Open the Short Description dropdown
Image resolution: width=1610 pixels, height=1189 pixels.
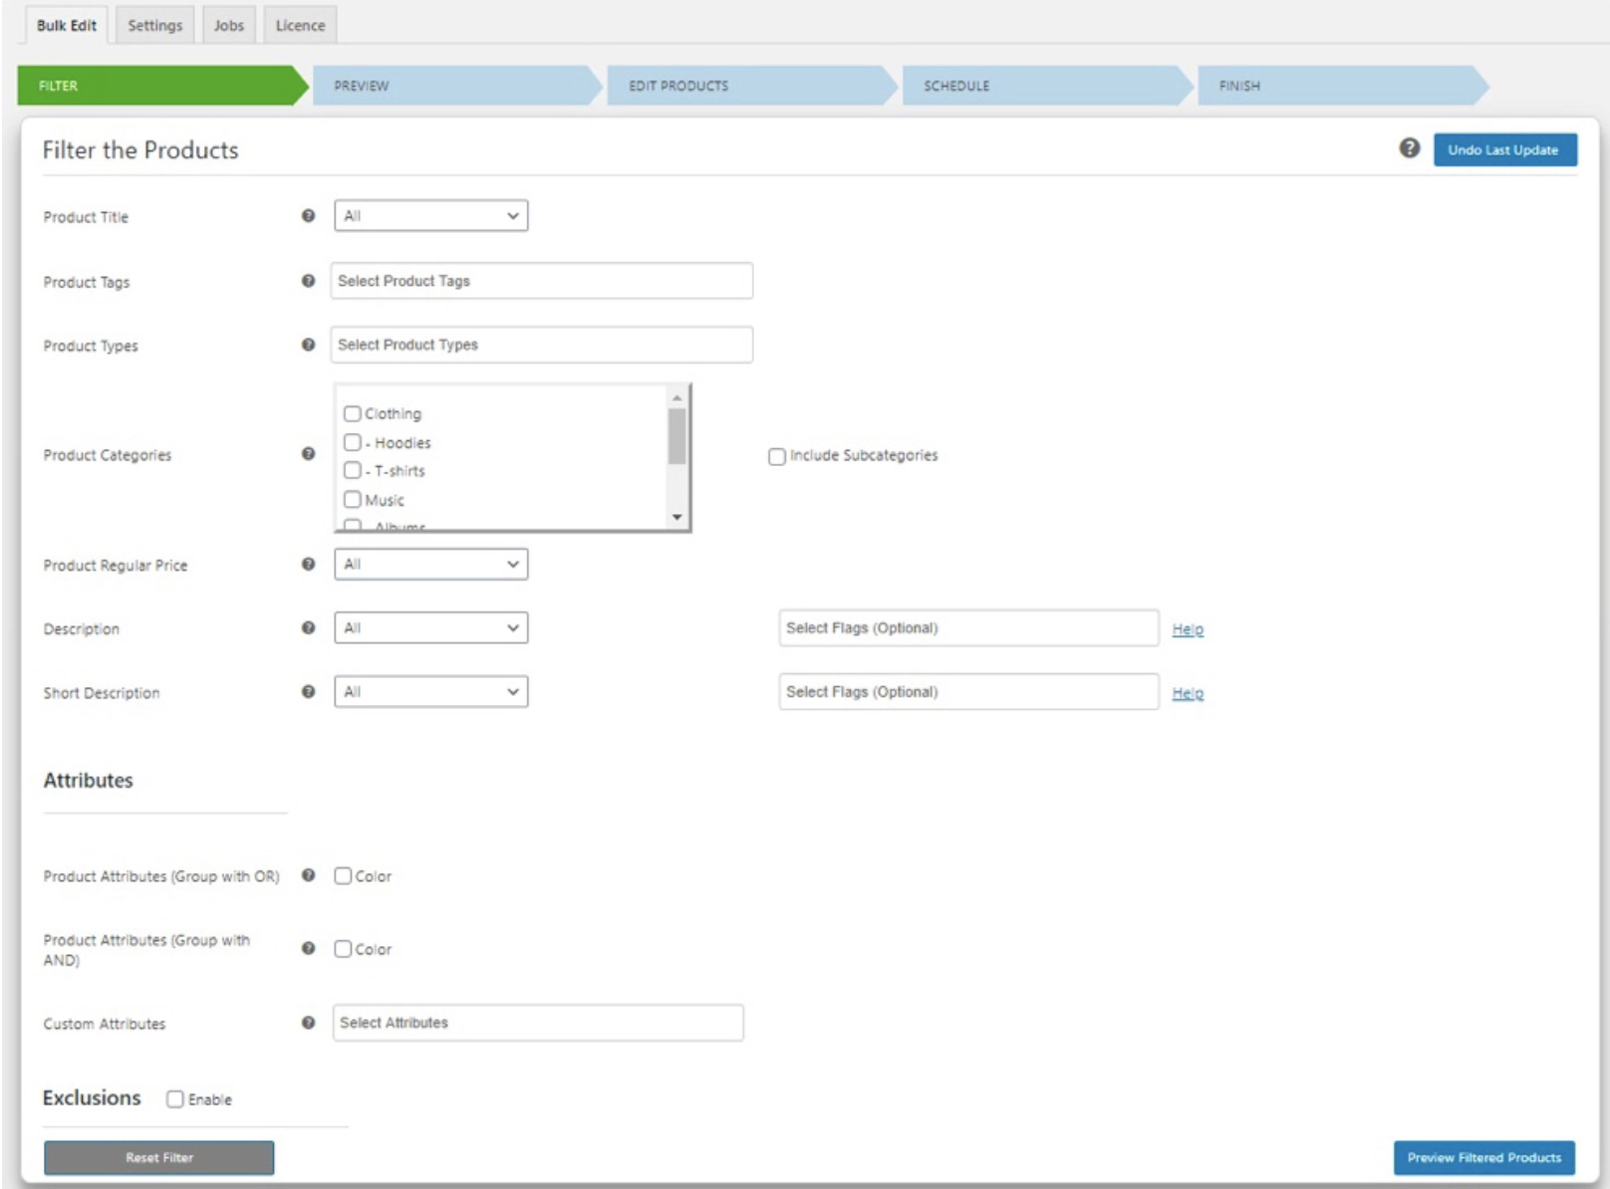click(430, 692)
